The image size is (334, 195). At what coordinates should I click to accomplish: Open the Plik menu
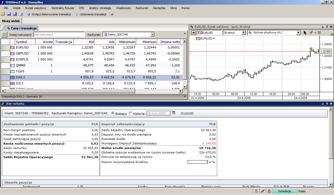[6, 8]
